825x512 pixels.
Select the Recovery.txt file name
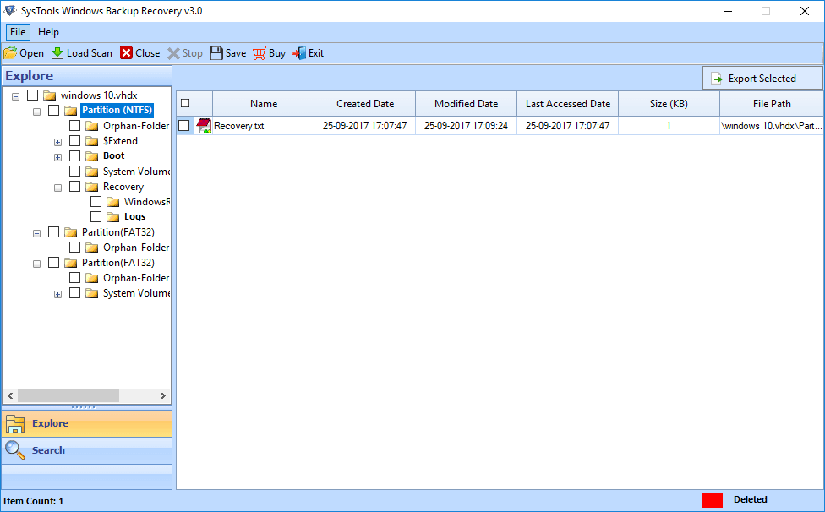coord(239,126)
